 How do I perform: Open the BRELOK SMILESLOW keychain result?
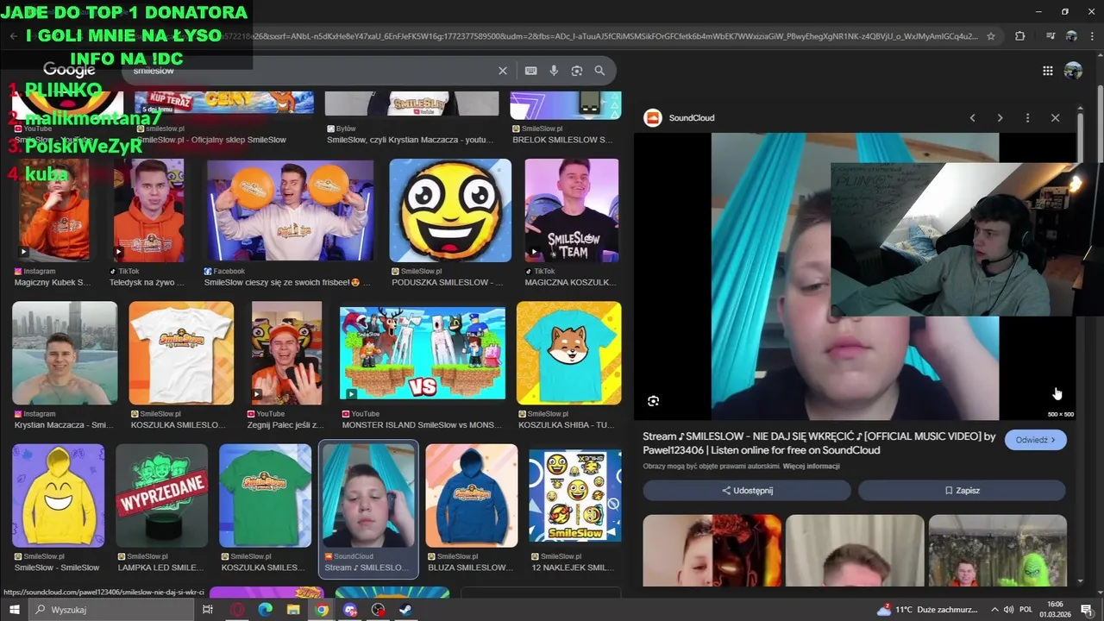tap(565, 105)
